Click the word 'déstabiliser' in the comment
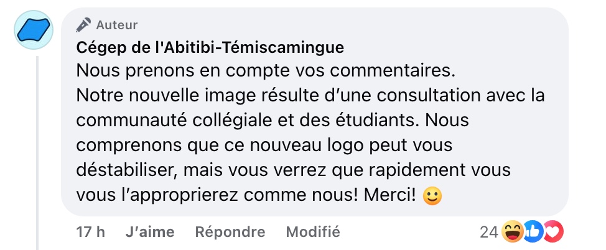606x250 pixels. (x=126, y=170)
